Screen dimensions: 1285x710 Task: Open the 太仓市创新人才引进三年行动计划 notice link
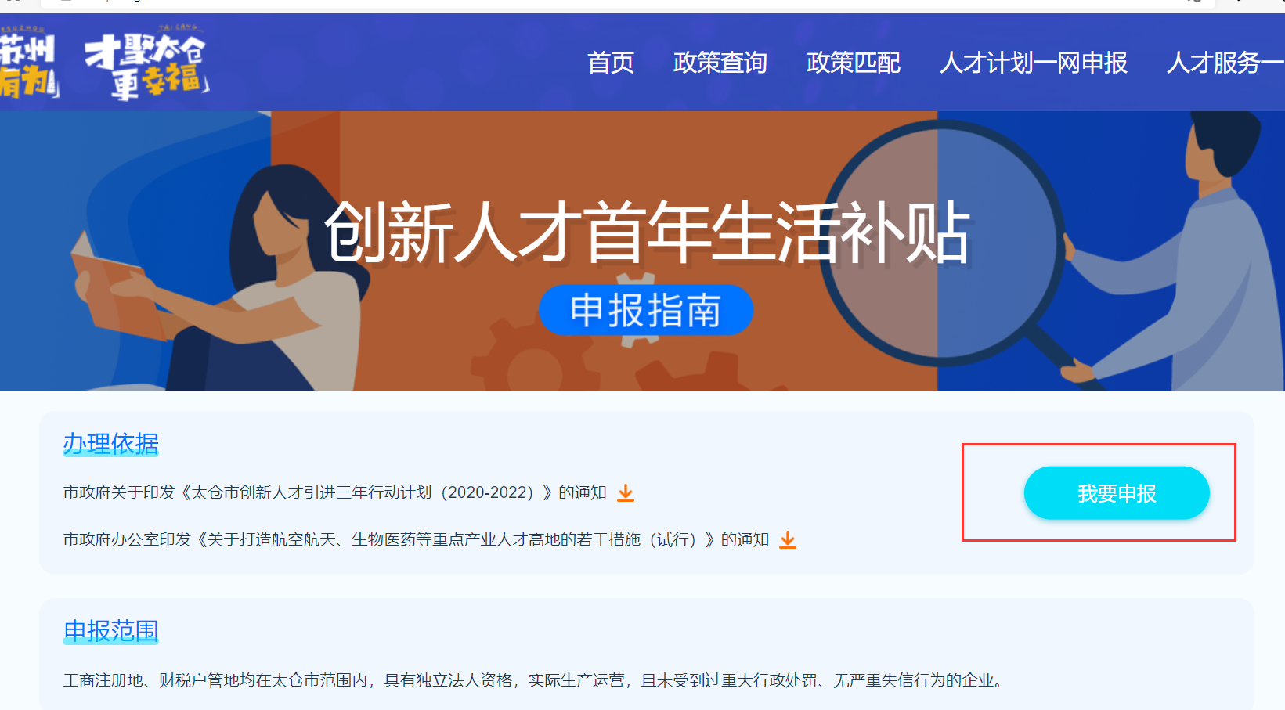point(335,492)
